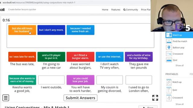Click the 'I was worried about burglars,' text

point(81,66)
